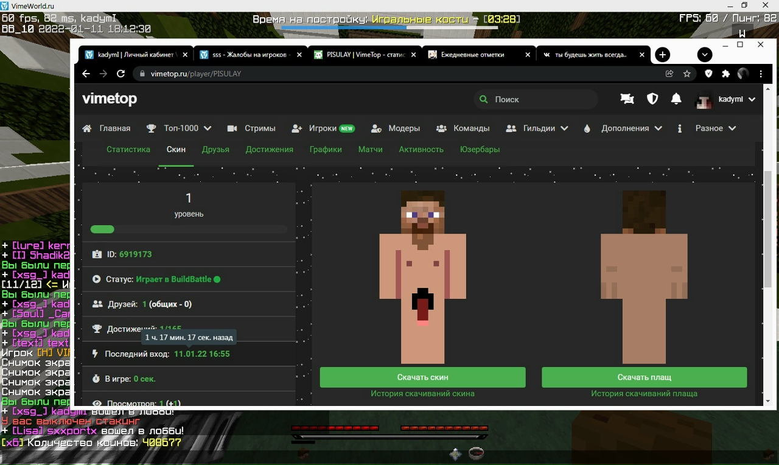Bookmark page using the star icon

point(687,74)
